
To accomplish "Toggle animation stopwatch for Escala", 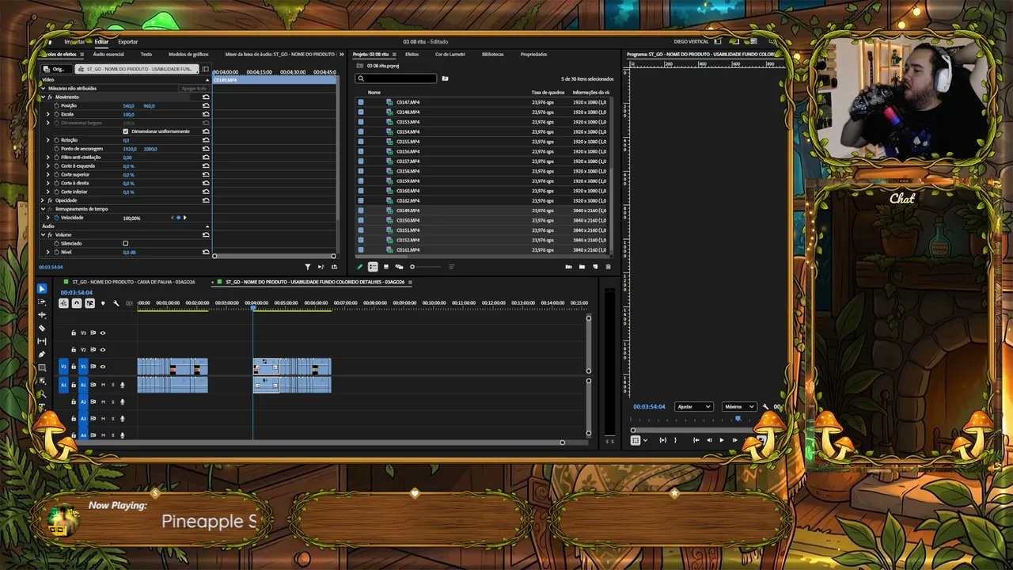I will 57,114.
